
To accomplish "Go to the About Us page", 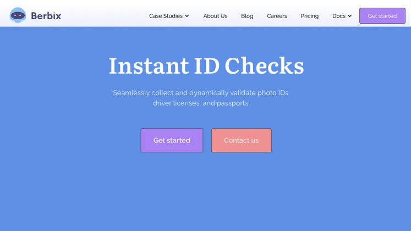I will tap(215, 16).
